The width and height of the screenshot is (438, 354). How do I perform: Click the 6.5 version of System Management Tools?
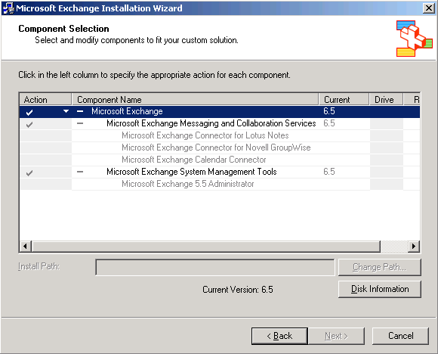tap(329, 172)
